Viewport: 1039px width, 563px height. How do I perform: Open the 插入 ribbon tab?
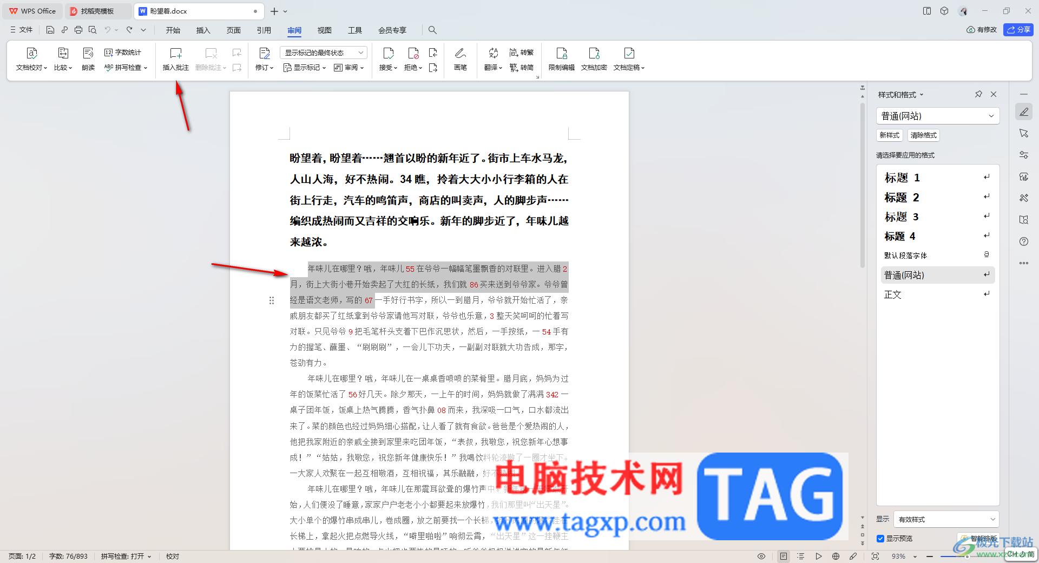[203, 30]
